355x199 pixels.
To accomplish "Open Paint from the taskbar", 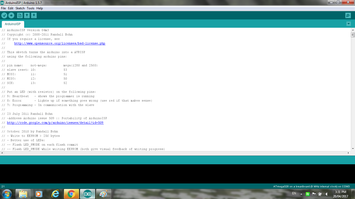I will point(104,194).
